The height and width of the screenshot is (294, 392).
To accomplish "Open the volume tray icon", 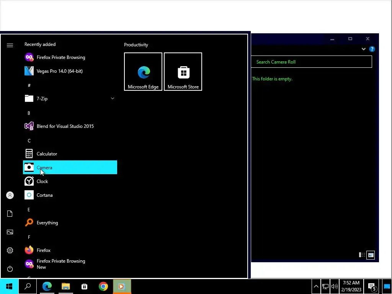I will (x=334, y=286).
